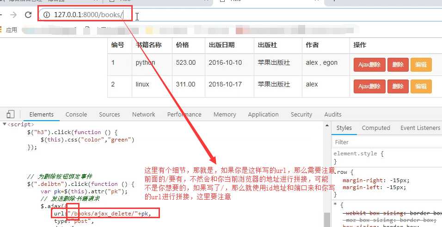Switch to the Elements tab
This screenshot has height=227, width=442.
[41, 115]
